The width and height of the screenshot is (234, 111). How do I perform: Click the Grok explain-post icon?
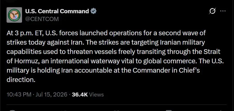point(212,11)
